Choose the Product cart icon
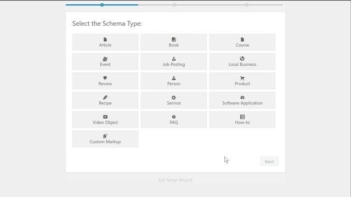This screenshot has width=351, height=197. coord(242,78)
